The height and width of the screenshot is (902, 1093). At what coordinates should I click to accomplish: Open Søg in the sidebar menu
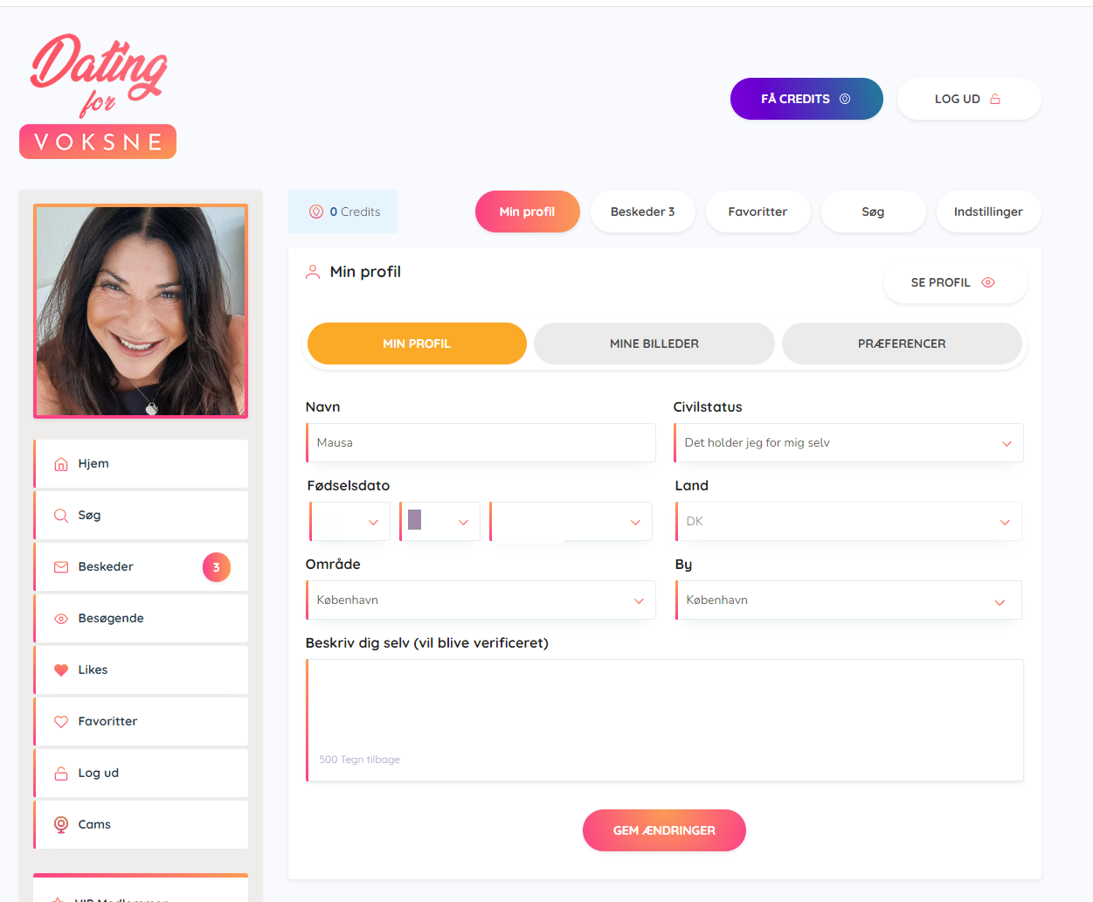141,516
